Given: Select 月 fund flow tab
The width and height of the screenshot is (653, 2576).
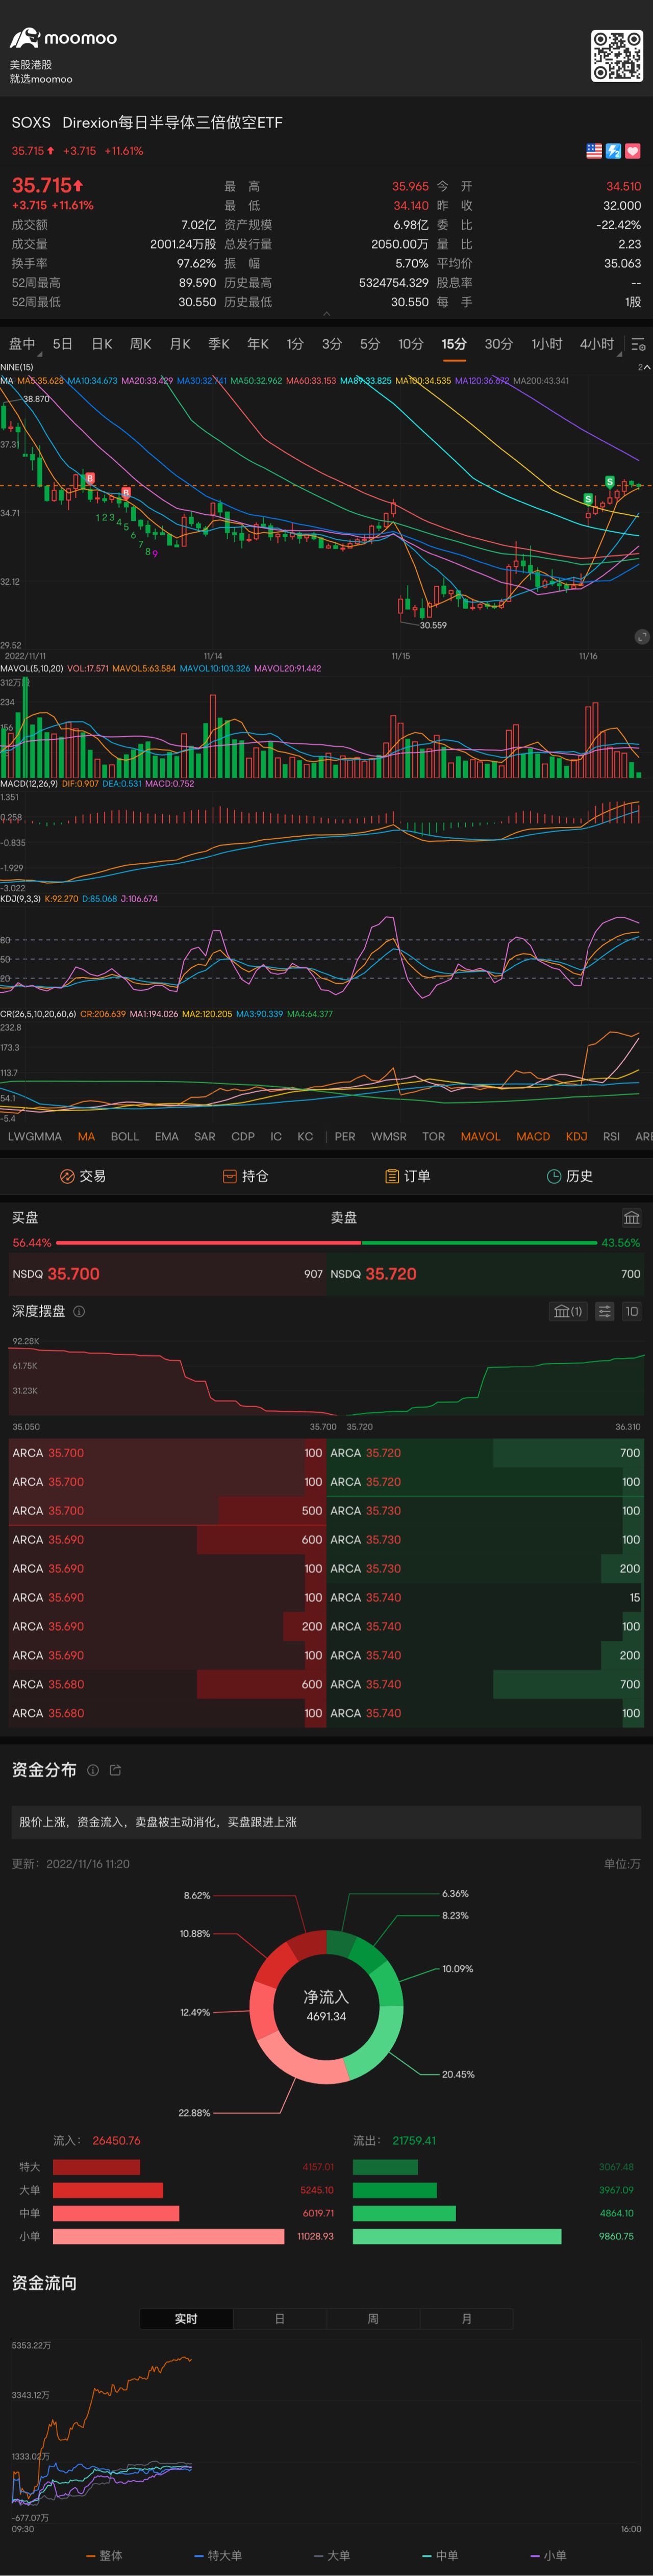Looking at the screenshot, I should click(x=466, y=2319).
